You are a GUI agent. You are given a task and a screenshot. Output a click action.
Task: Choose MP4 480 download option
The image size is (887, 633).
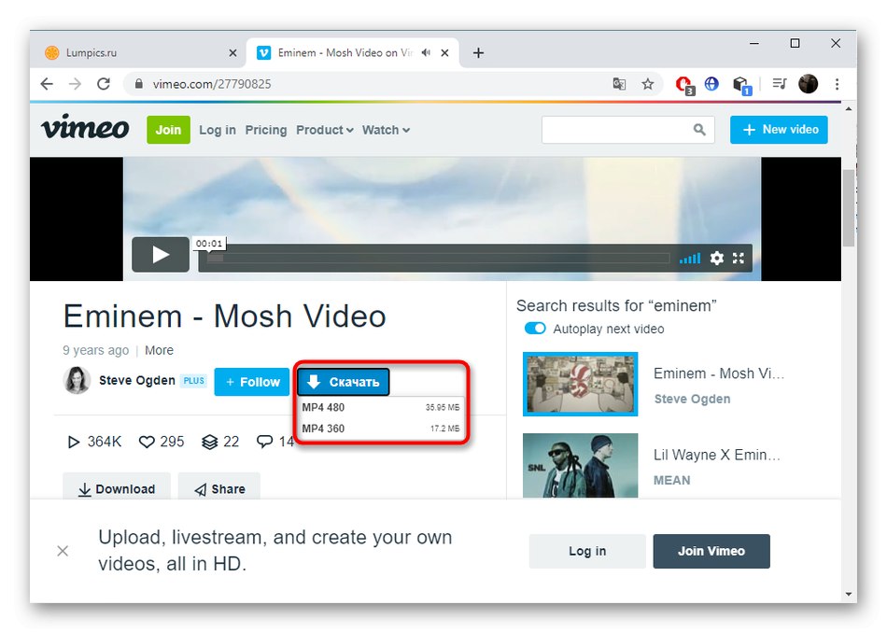click(x=380, y=407)
